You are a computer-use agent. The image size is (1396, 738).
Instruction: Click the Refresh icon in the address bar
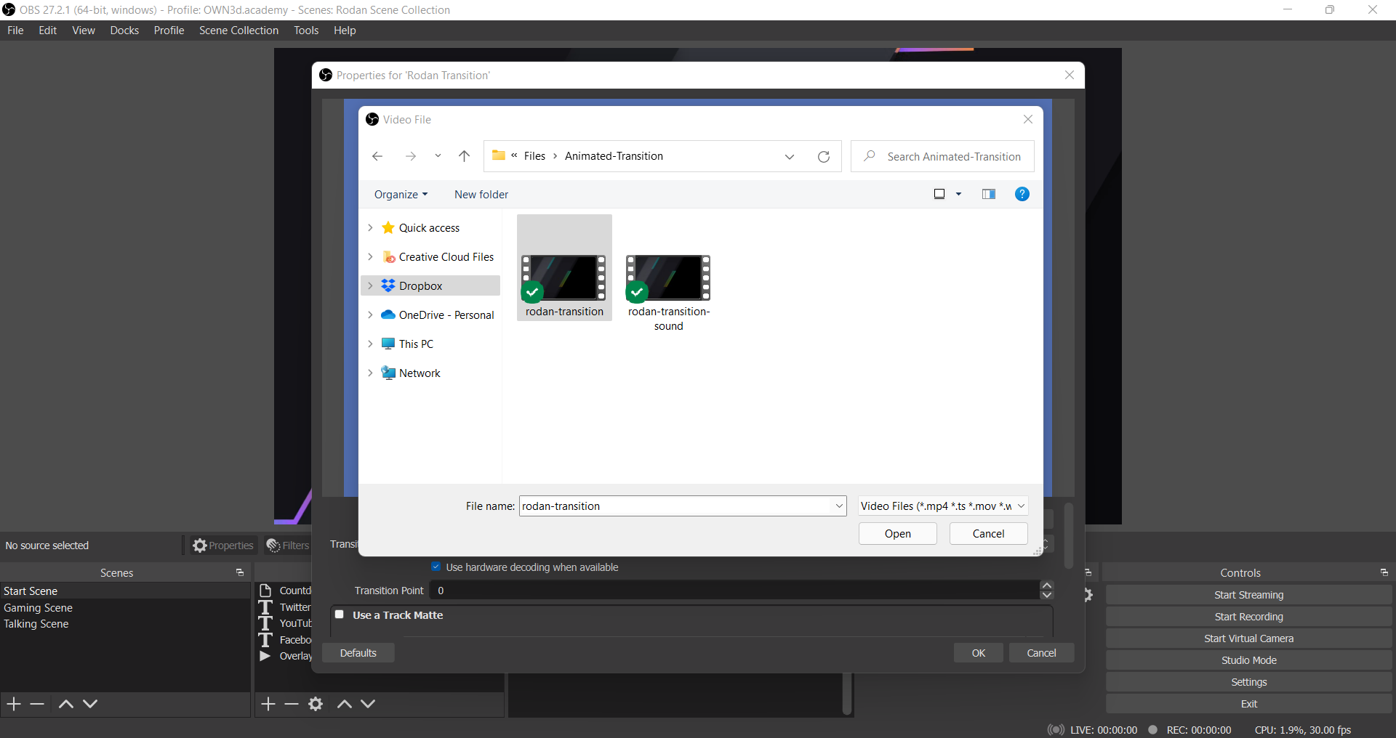(x=824, y=157)
